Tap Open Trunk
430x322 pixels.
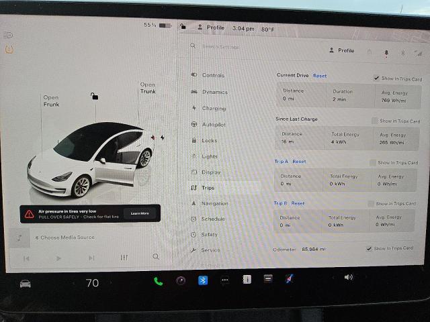coord(148,88)
